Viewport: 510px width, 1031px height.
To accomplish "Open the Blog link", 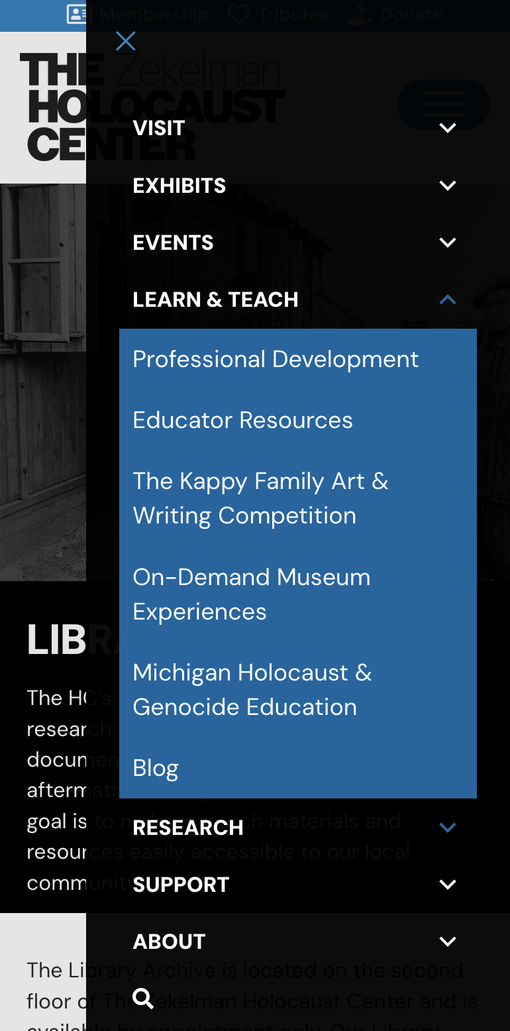I will [x=156, y=768].
